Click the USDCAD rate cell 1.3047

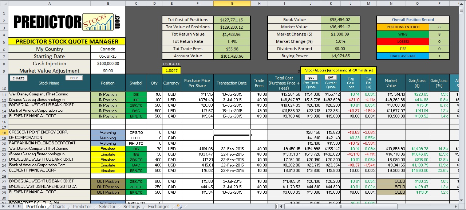[x=171, y=70]
